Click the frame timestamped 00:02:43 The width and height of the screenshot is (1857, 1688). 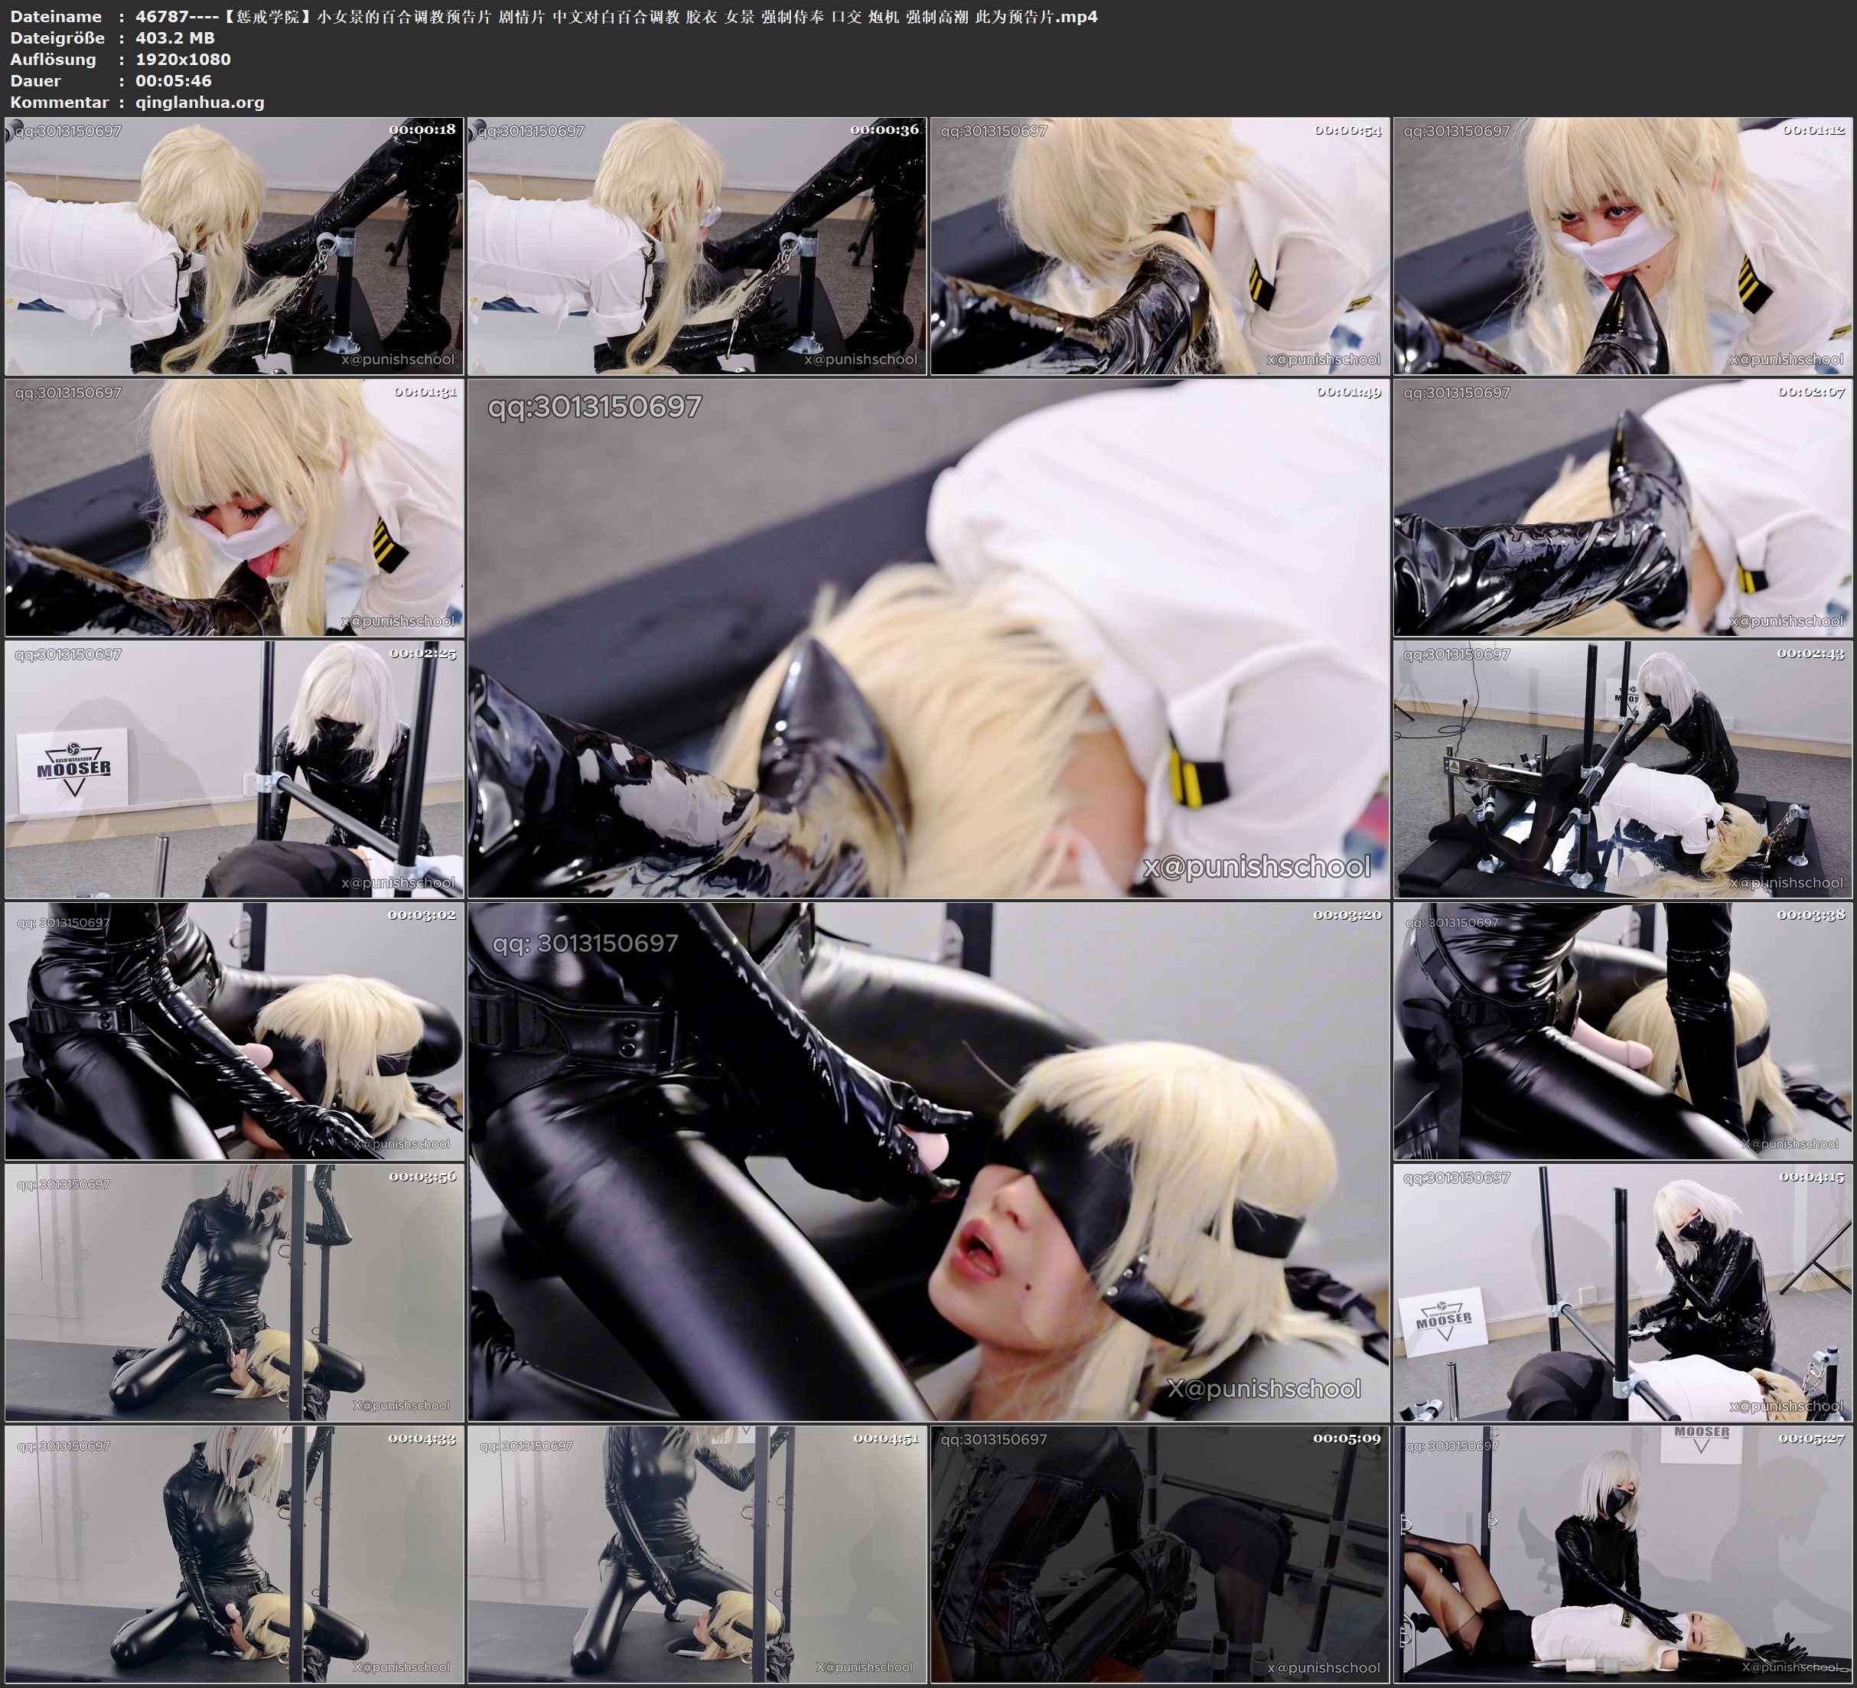pos(1622,768)
